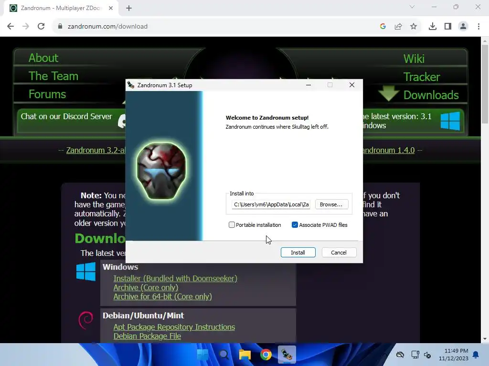Open Chrome three-dot menu
This screenshot has width=489, height=366.
478,26
